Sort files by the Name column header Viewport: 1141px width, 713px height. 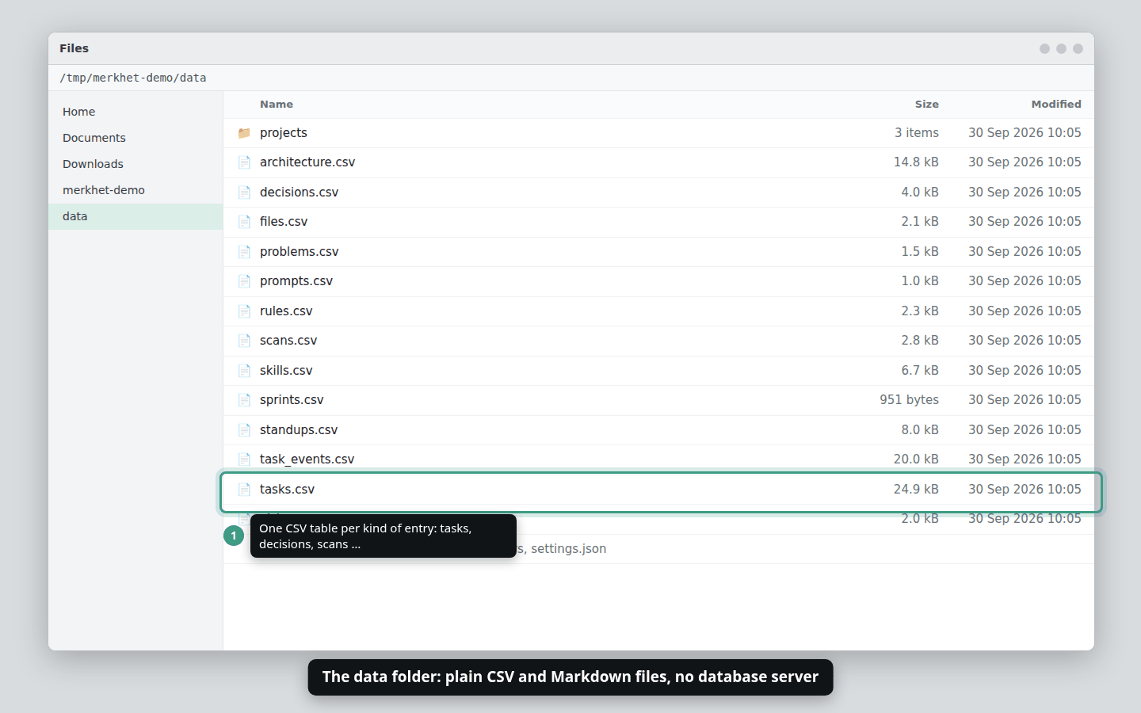277,105
